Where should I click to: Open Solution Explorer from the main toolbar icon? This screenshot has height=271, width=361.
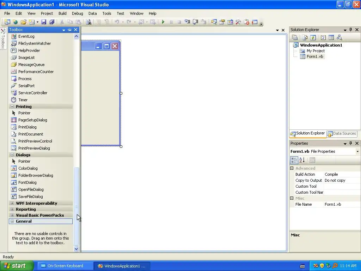214,22
